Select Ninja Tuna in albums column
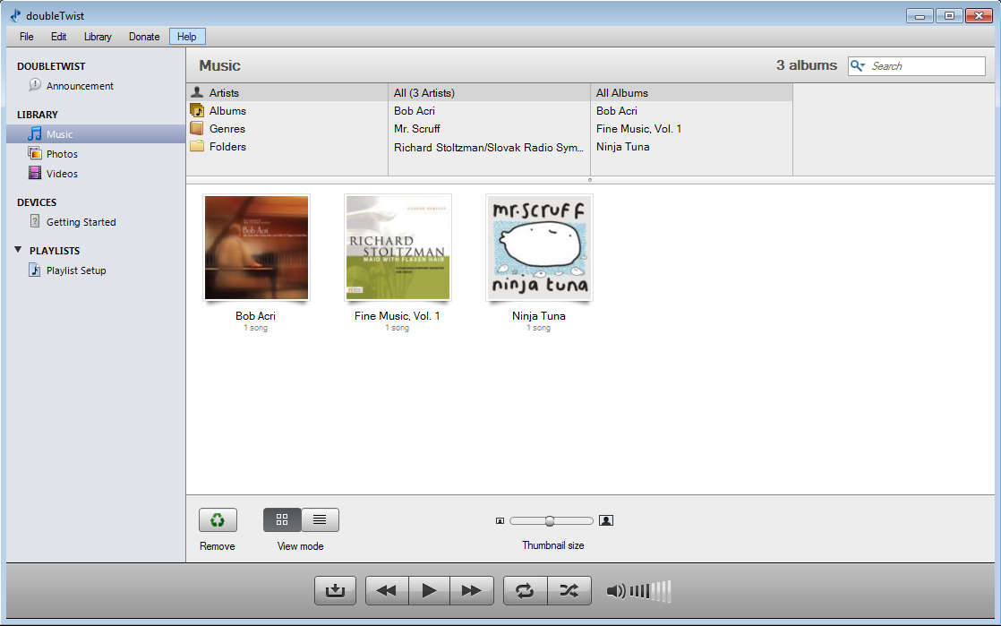The image size is (1001, 626). (x=691, y=146)
